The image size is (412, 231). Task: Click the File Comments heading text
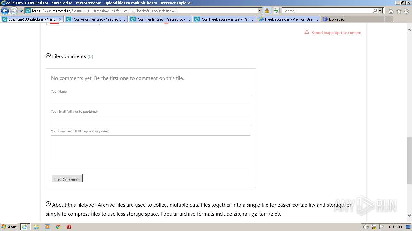tap(69, 56)
